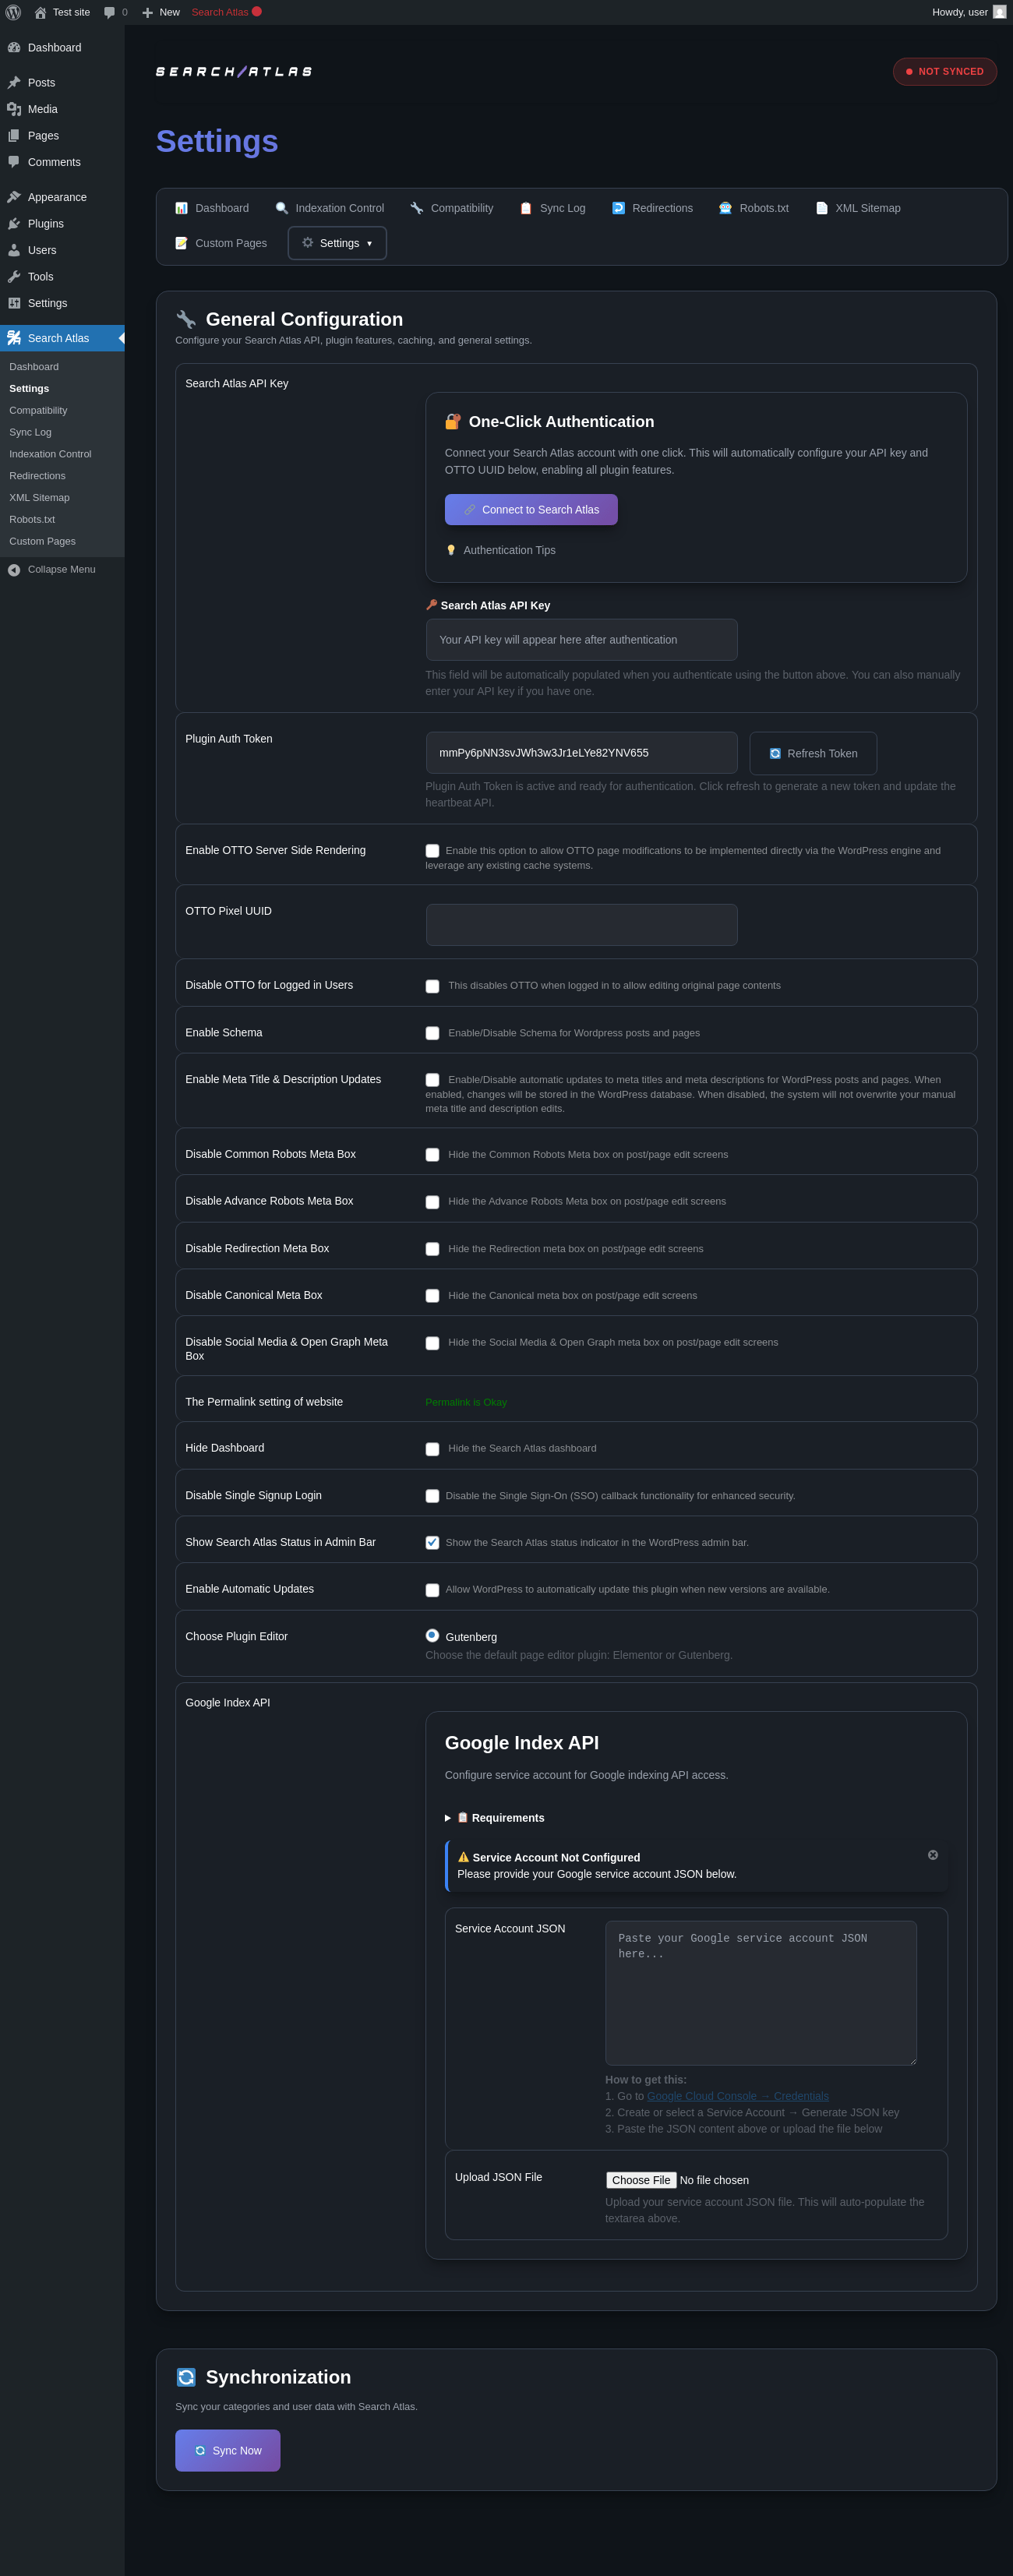This screenshot has height=2576, width=1013.
Task: Click the user avatar in admin bar
Action: 999,12
